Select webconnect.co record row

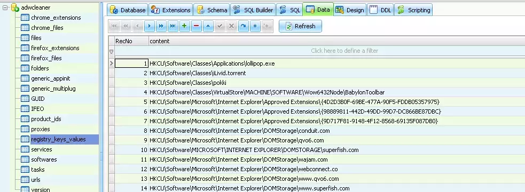336,169
